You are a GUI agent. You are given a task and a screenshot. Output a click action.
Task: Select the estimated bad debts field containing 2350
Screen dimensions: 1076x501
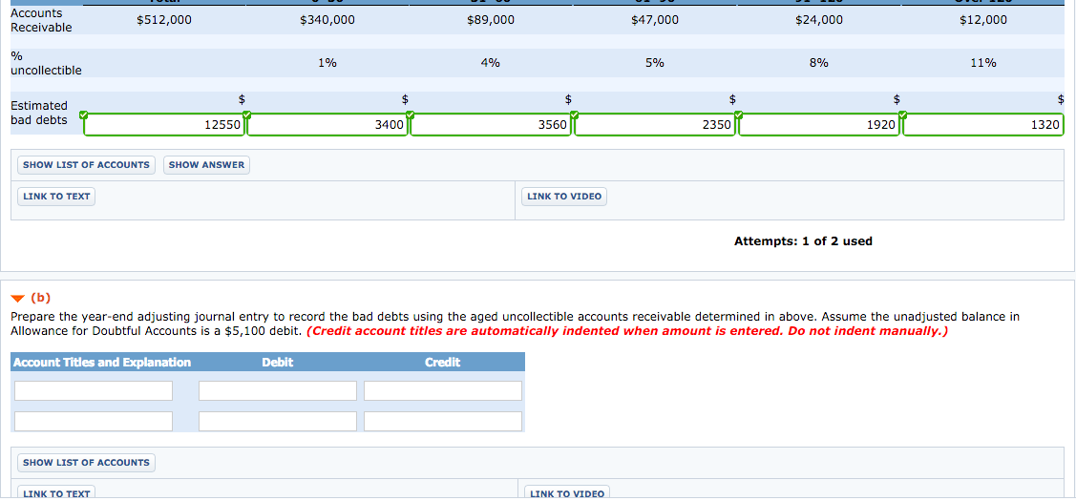pos(655,125)
